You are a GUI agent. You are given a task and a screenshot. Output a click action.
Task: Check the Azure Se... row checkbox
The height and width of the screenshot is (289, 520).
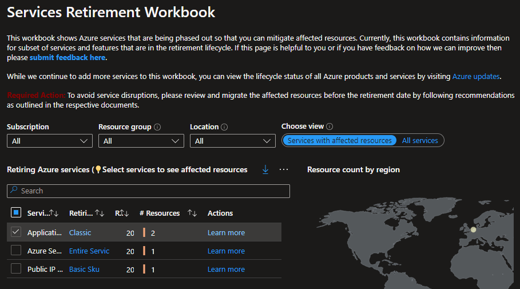[x=16, y=250]
